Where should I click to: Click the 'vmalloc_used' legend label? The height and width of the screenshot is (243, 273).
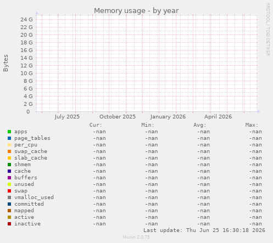click(x=34, y=197)
